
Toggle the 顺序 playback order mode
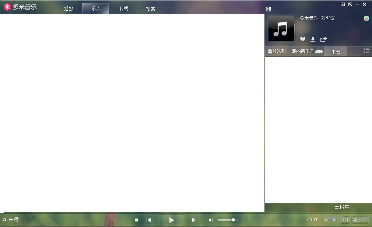point(342,207)
